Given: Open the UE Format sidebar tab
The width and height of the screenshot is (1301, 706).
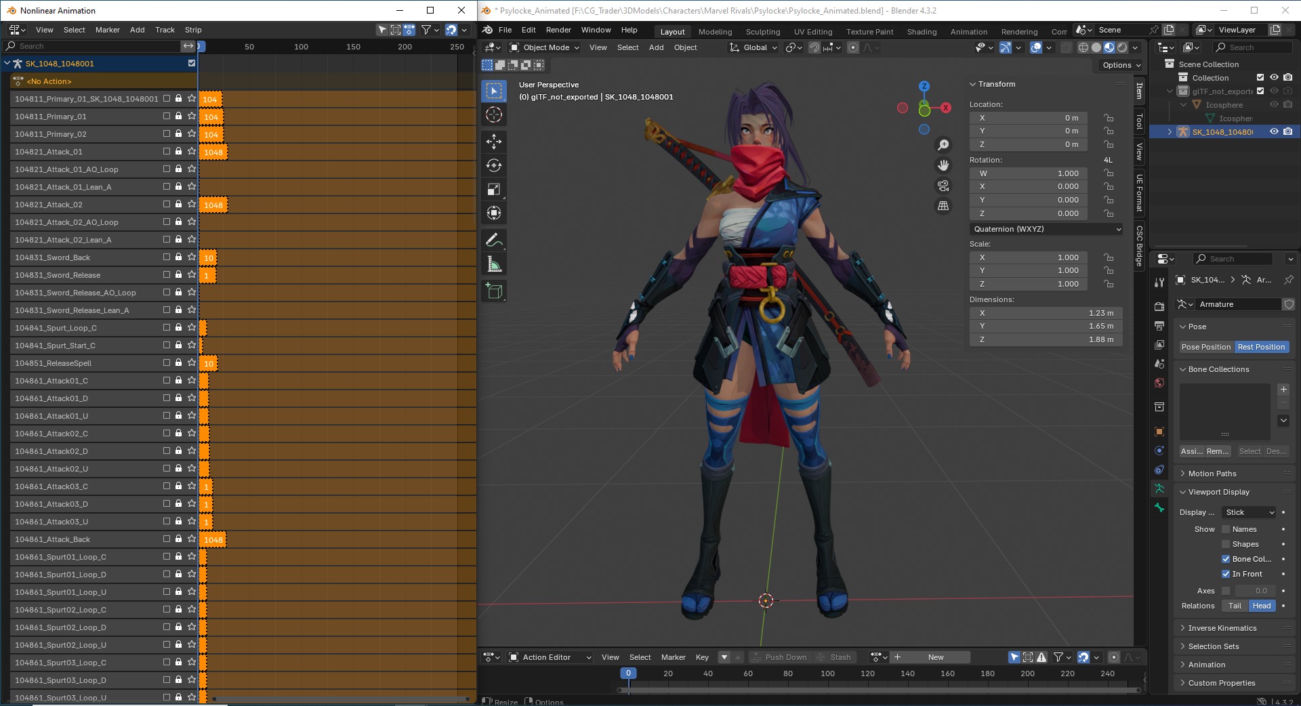Looking at the screenshot, I should [1139, 193].
